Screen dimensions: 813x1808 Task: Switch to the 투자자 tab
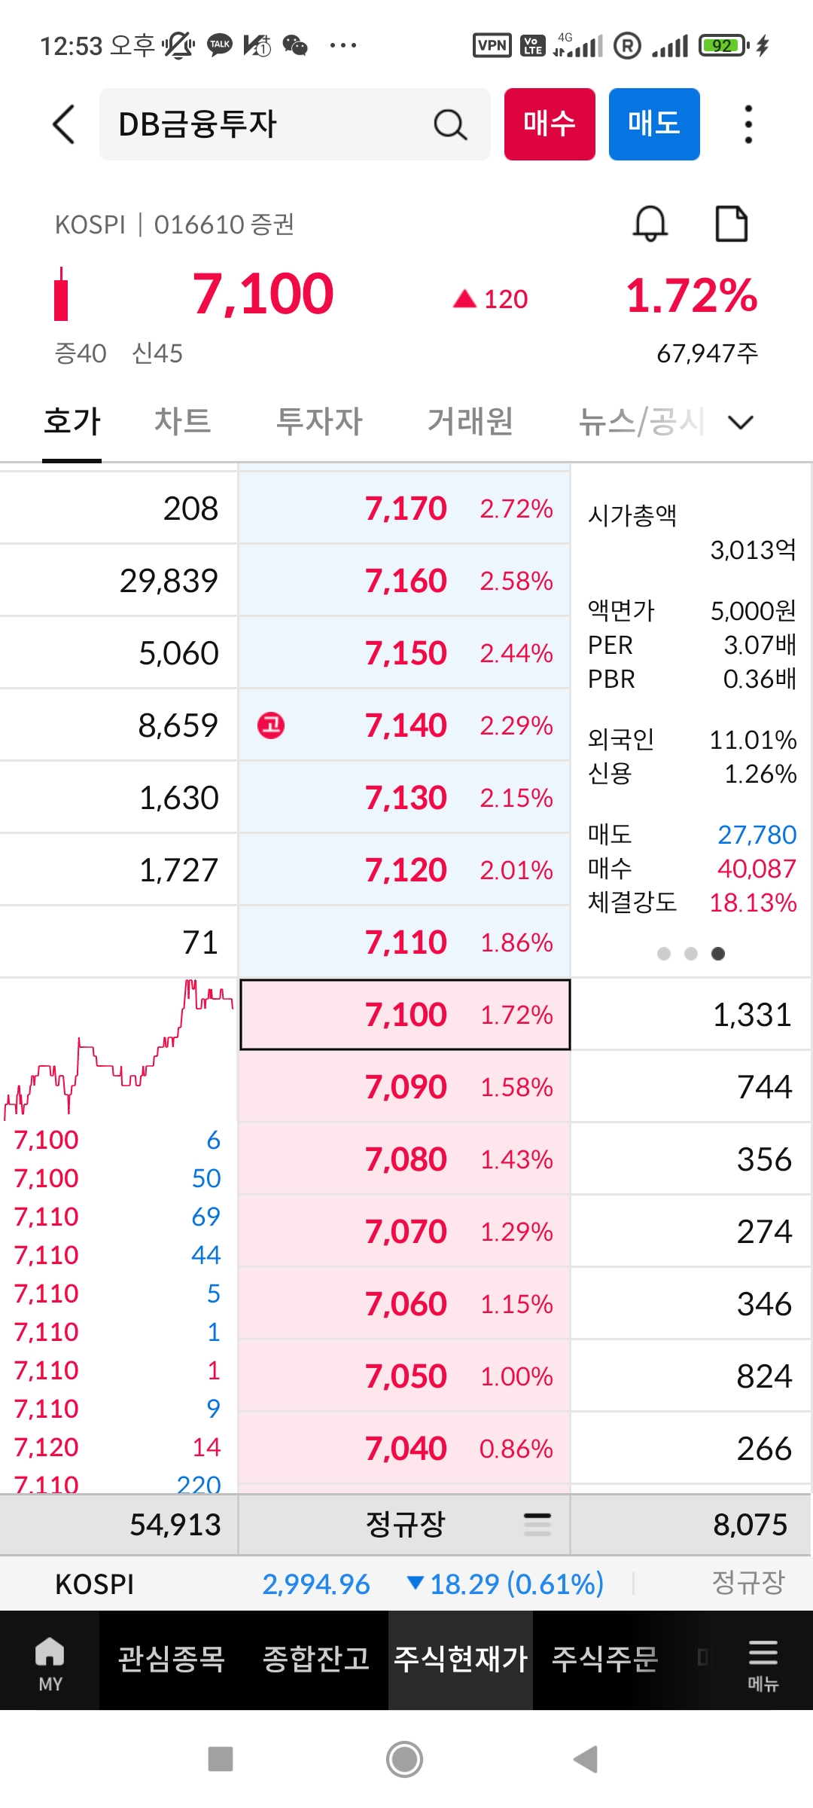click(319, 421)
